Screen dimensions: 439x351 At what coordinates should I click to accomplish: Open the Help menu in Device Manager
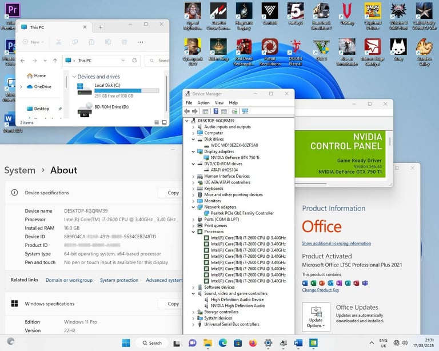click(x=233, y=103)
